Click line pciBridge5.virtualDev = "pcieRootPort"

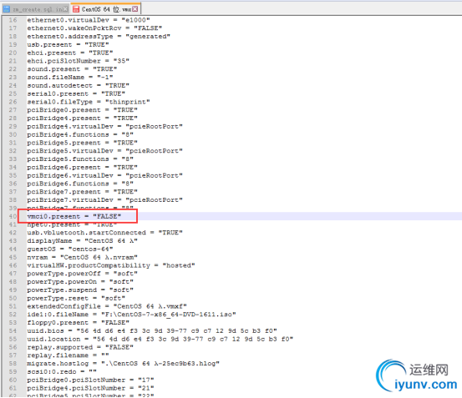[105, 151]
